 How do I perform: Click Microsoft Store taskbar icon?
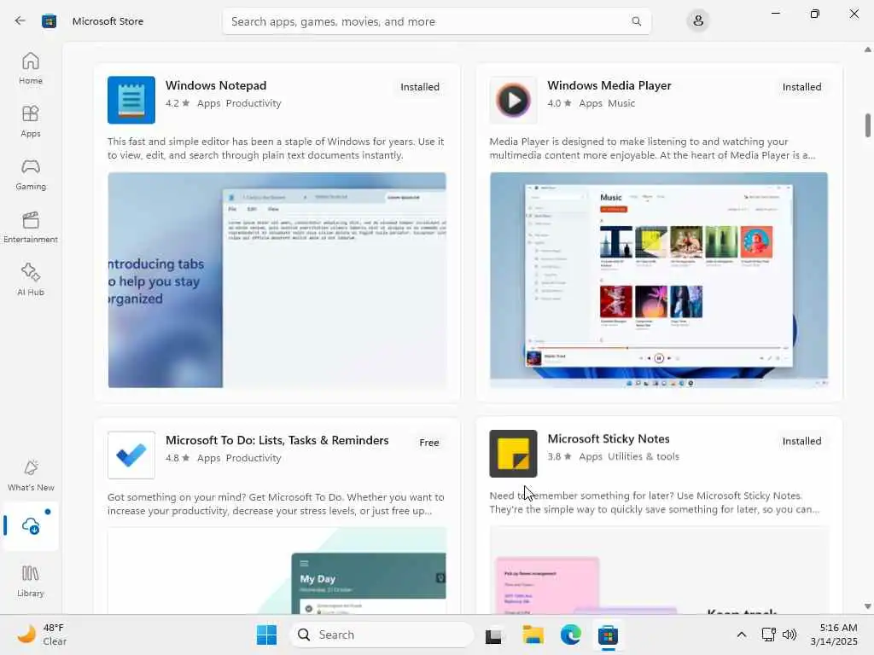[x=608, y=635]
